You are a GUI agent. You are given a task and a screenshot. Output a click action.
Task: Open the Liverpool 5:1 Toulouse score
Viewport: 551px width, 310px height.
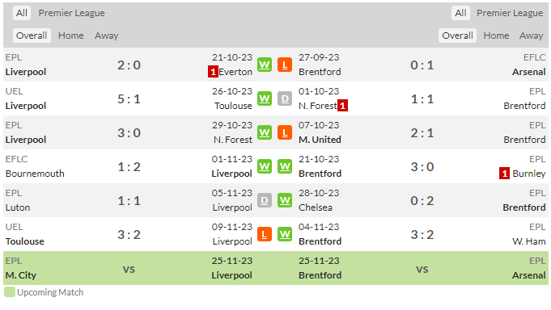pos(129,98)
